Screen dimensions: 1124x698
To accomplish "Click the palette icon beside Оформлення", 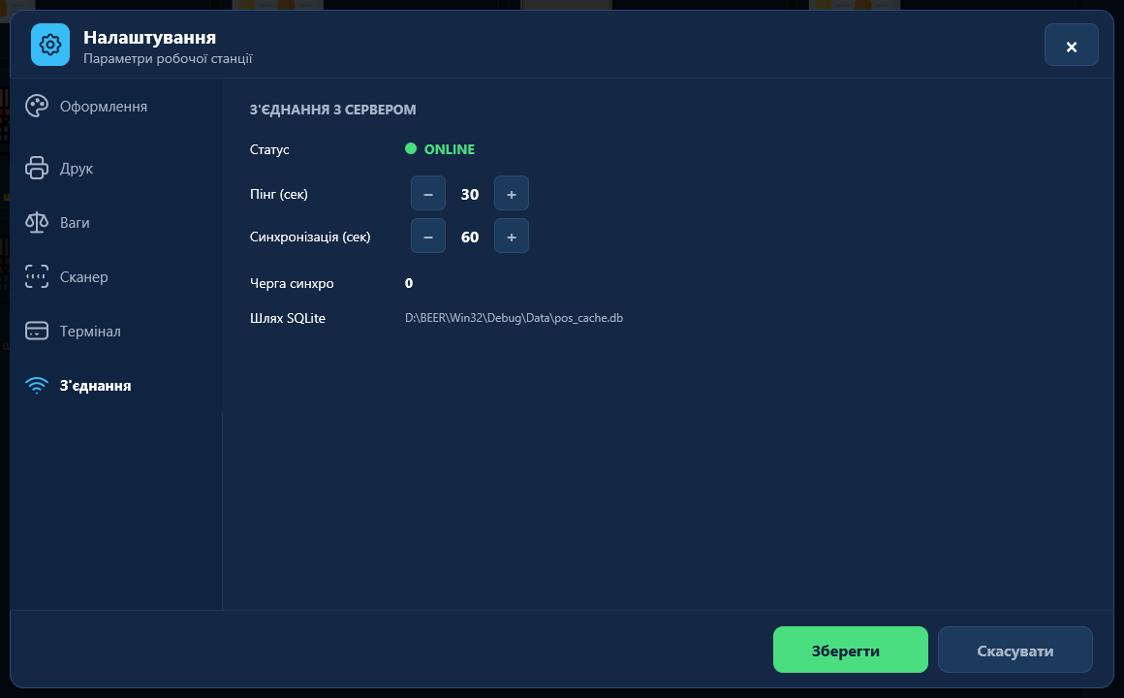I will coord(37,107).
